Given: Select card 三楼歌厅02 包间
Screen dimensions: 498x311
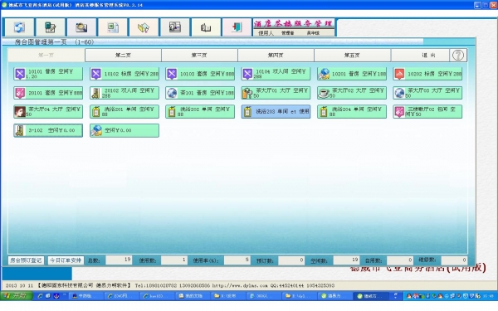Looking at the screenshot, I should pyautogui.click(x=427, y=111).
